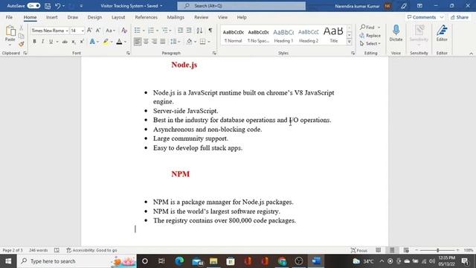Toggle Show paragraph marks icon
This screenshot has height=268, width=476.
pyautogui.click(x=210, y=31)
